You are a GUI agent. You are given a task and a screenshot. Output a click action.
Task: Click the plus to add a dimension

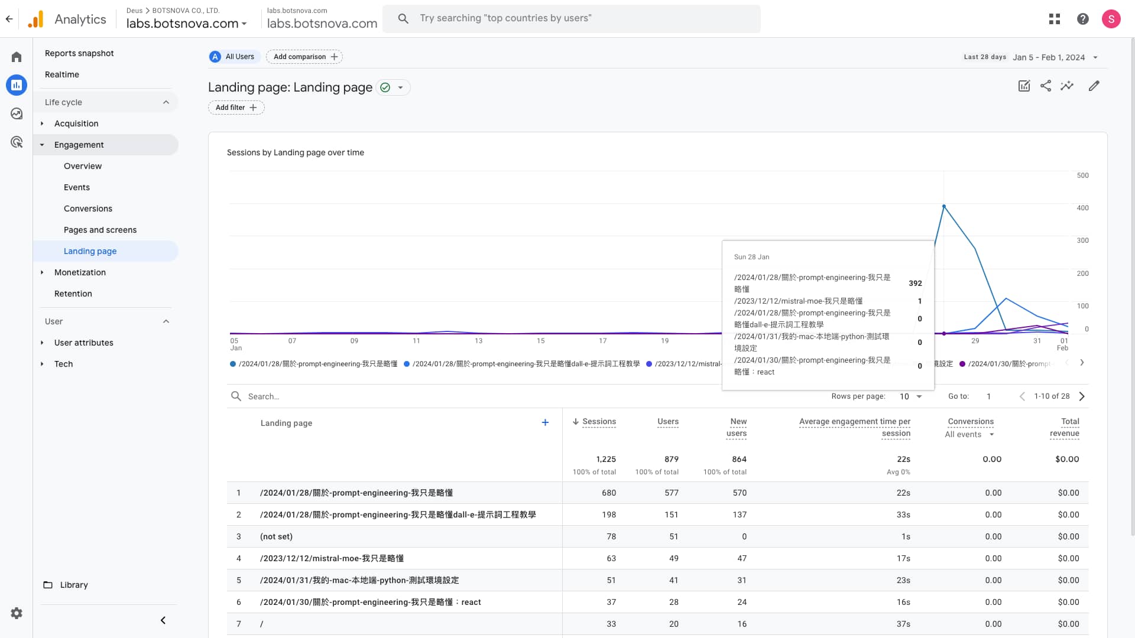[x=545, y=422]
